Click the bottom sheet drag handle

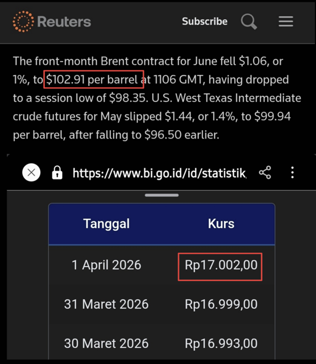pyautogui.click(x=161, y=195)
